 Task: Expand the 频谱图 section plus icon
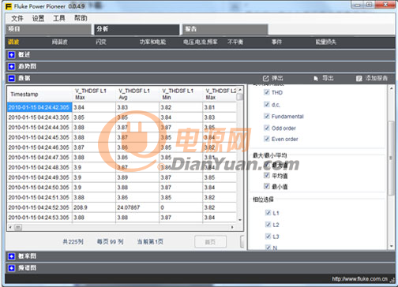[x=11, y=268]
